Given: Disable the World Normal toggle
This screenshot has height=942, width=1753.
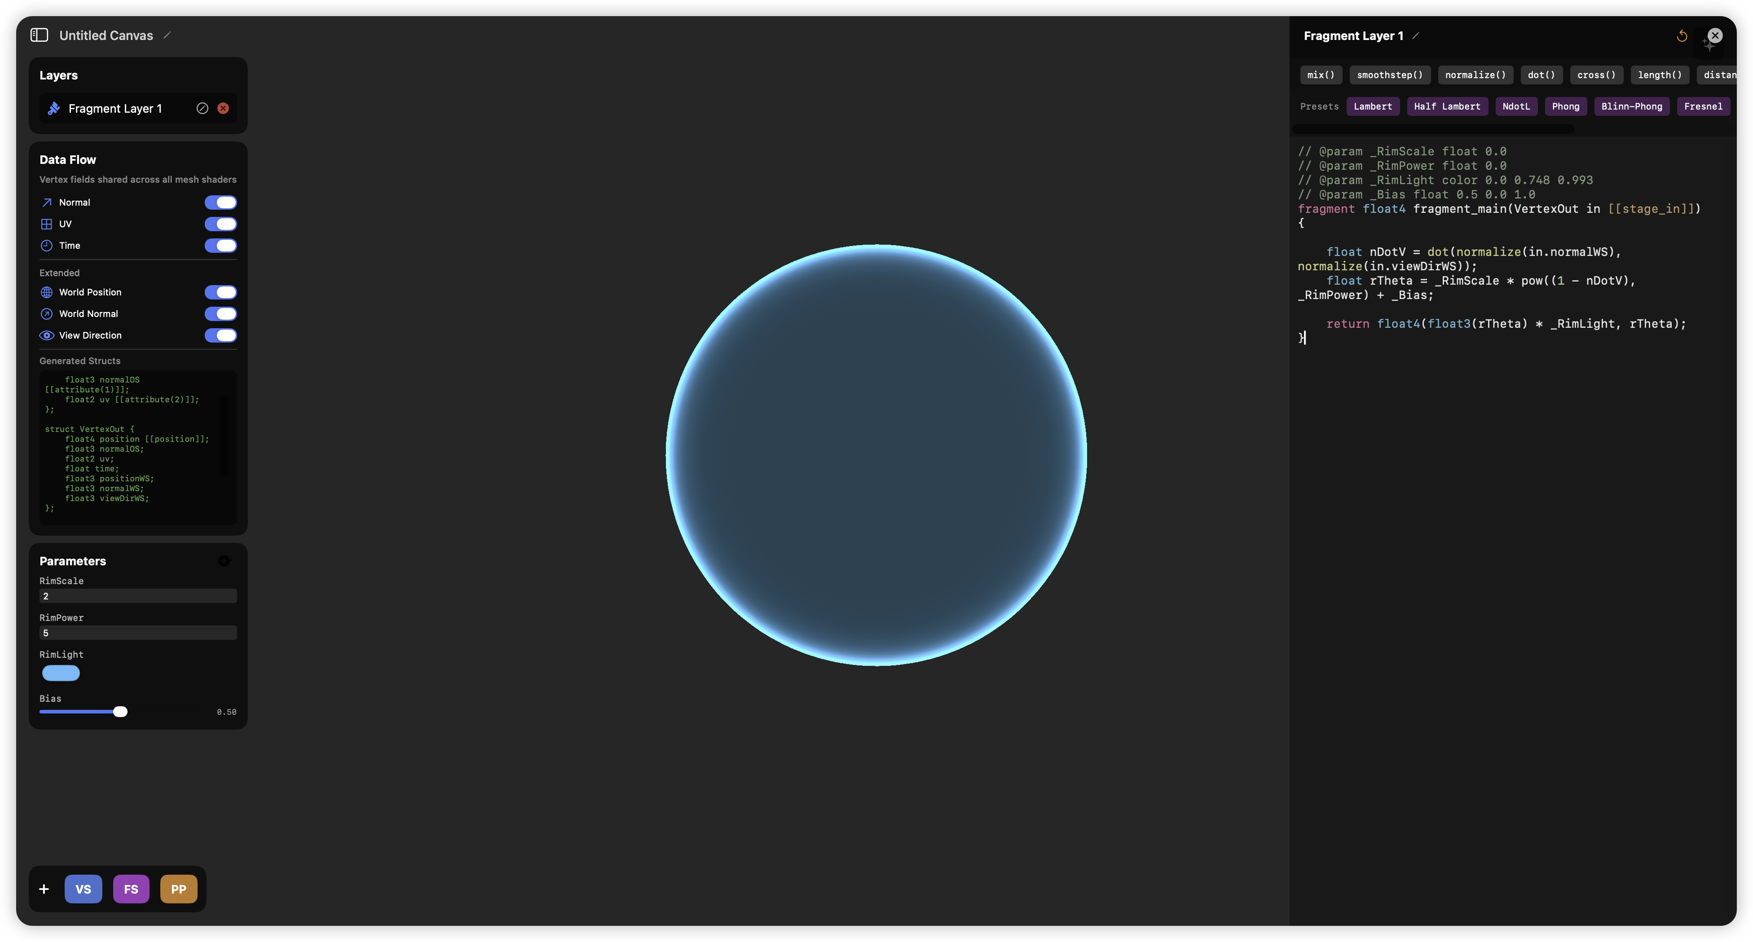Looking at the screenshot, I should tap(220, 314).
